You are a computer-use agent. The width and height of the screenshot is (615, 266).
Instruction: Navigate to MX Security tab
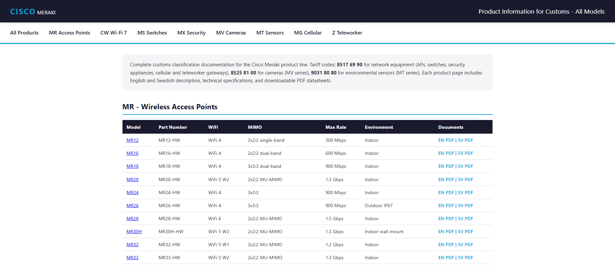tap(192, 33)
